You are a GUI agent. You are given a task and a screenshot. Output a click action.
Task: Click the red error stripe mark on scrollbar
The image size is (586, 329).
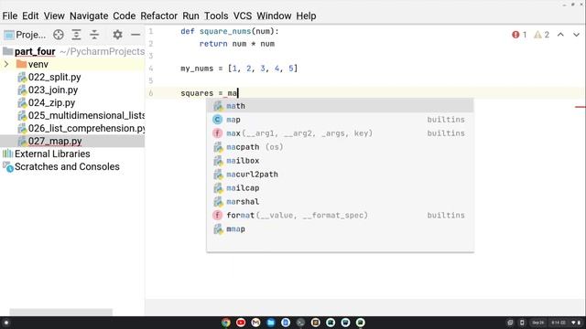(x=580, y=107)
